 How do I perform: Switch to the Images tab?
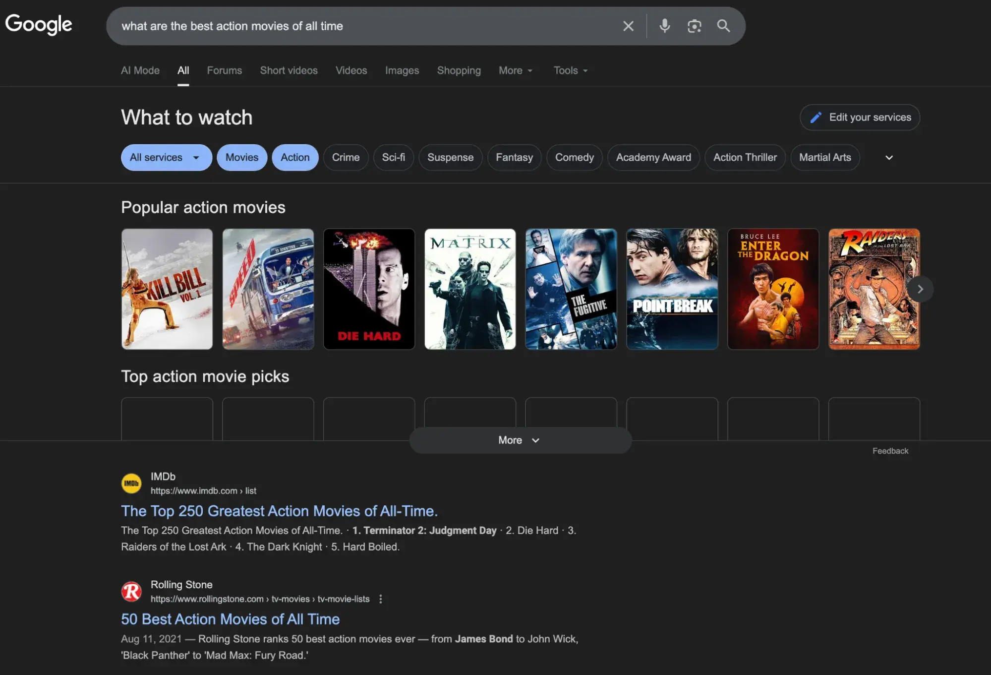(x=402, y=70)
